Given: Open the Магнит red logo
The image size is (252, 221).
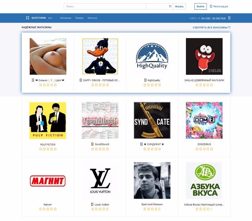Looking at the screenshot, I should [48, 181].
